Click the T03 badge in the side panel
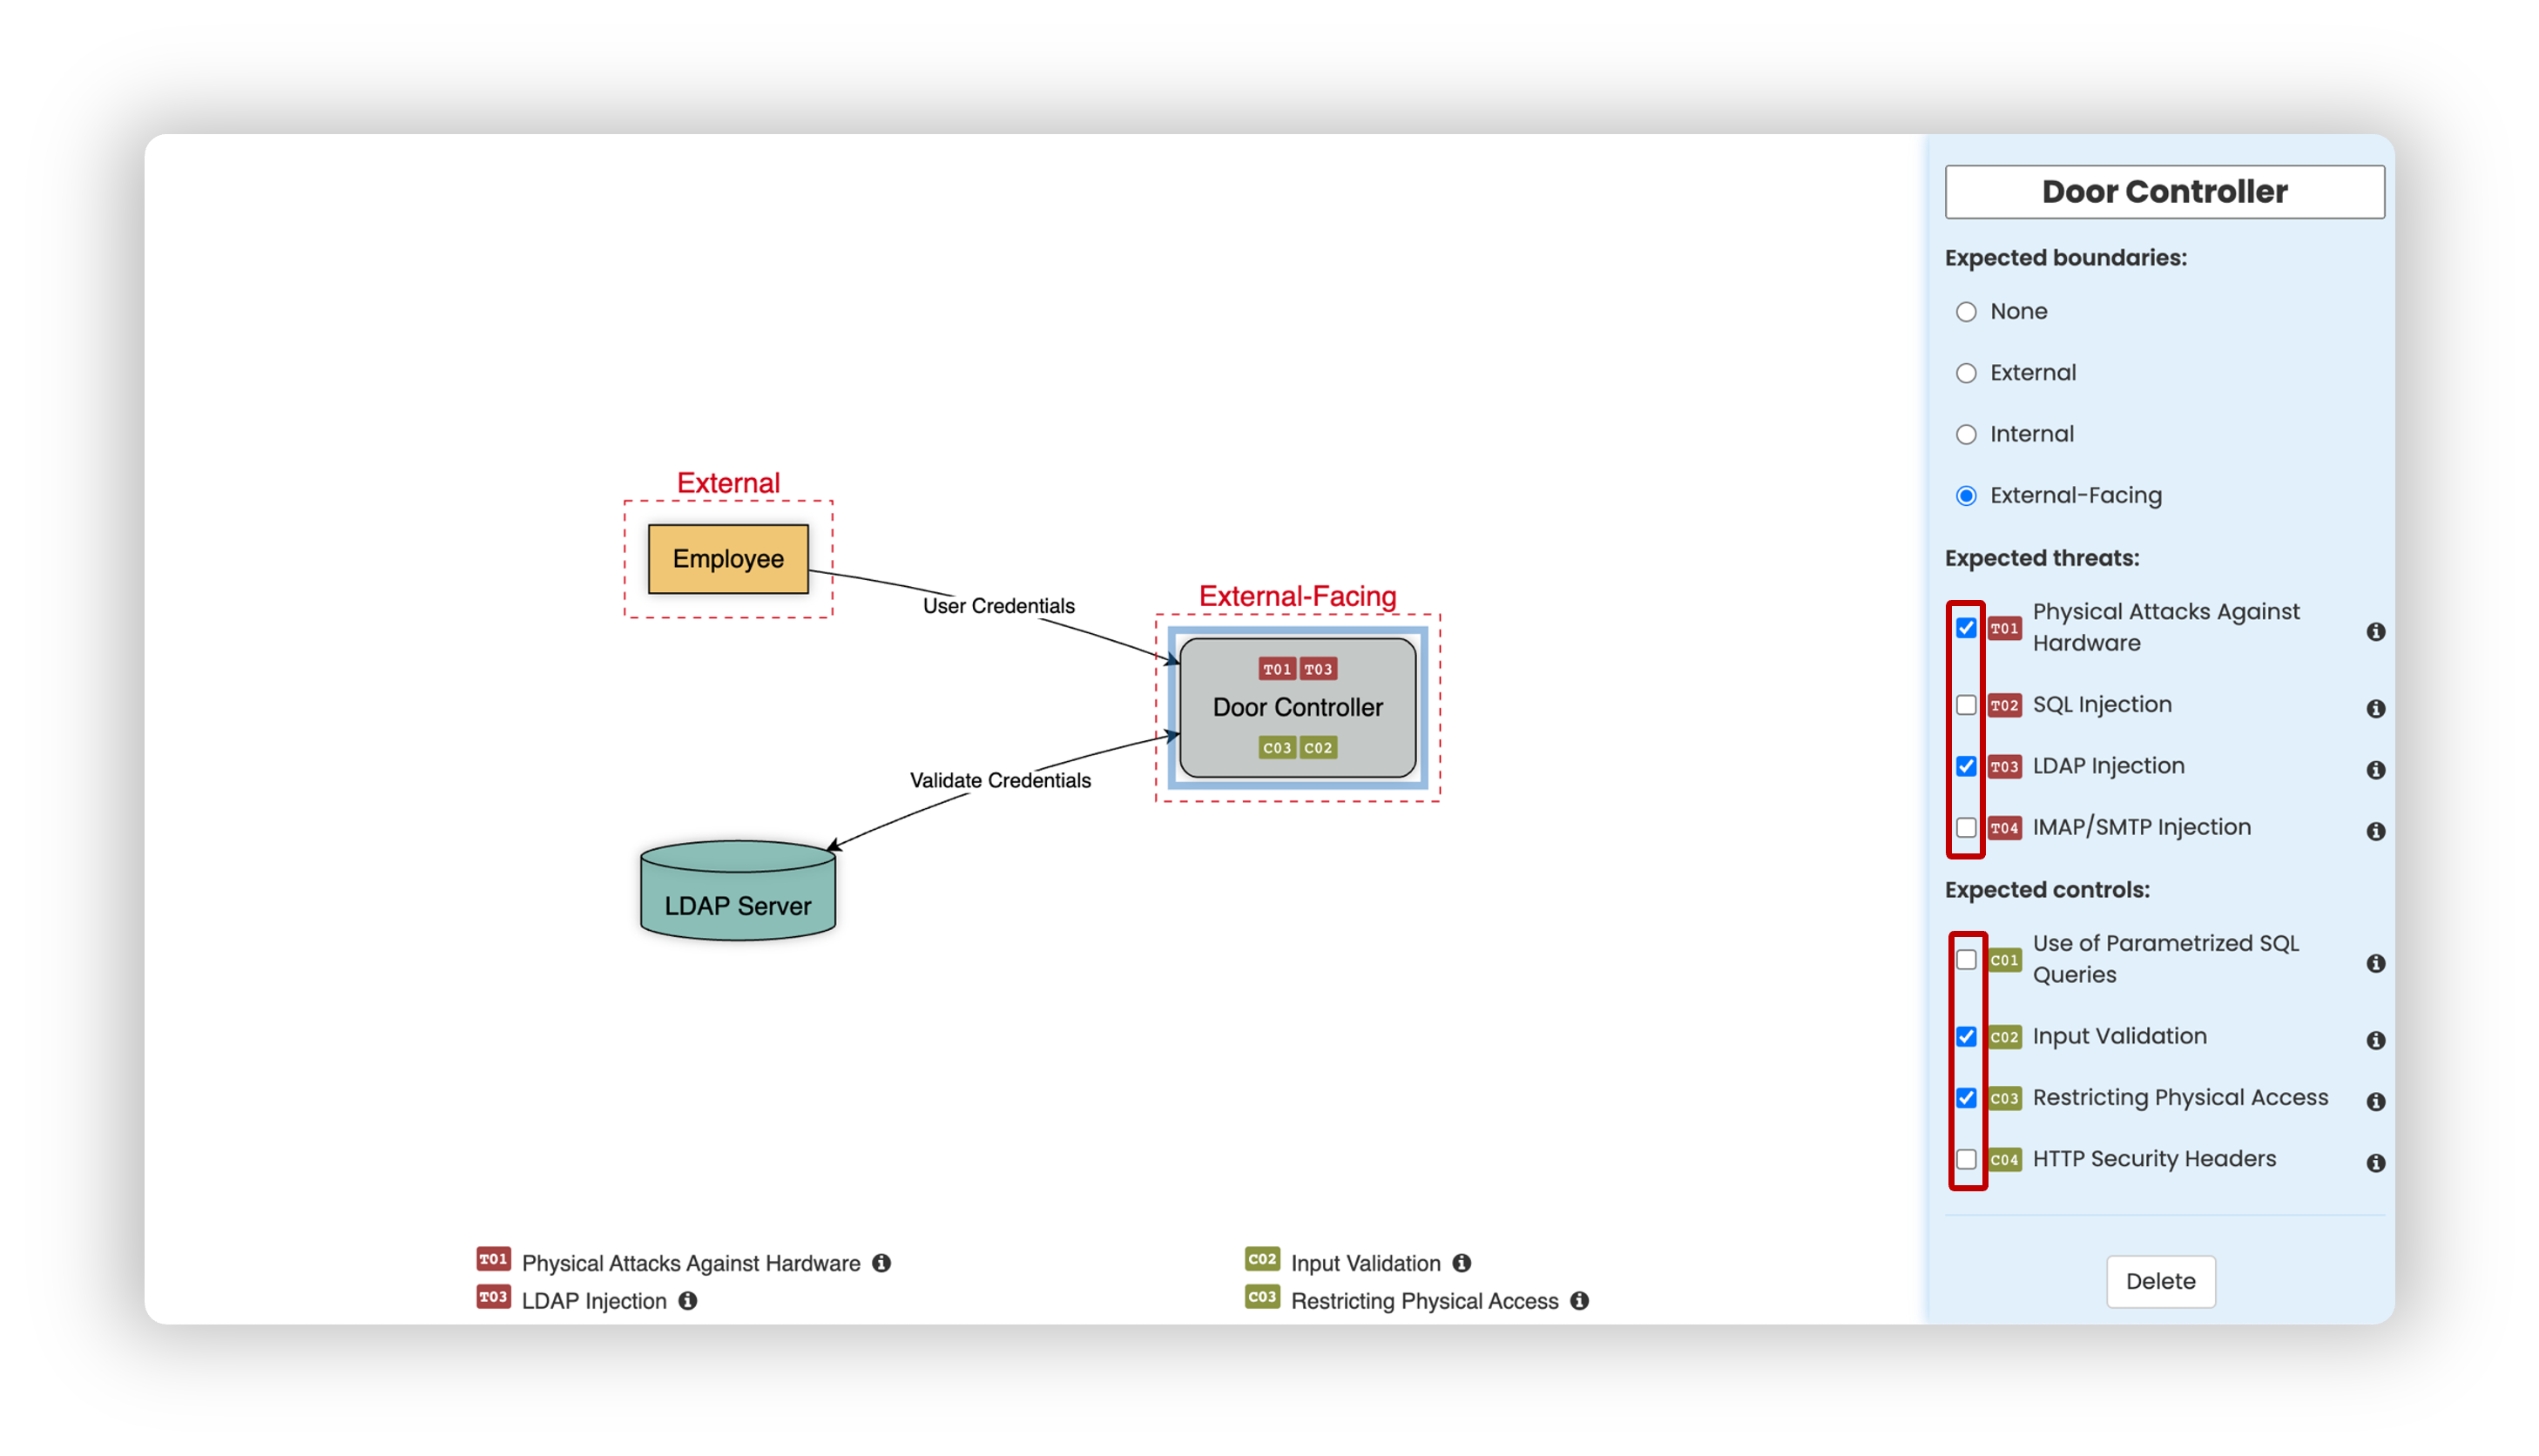2539x1456 pixels. coord(2004,766)
